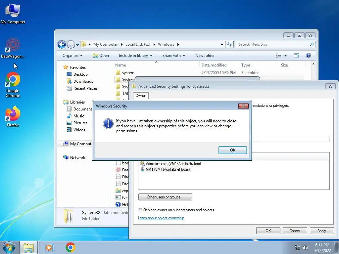Screen dimensions: 339x254
Task: Click the volume speaker tray icon
Action: (306, 248)
